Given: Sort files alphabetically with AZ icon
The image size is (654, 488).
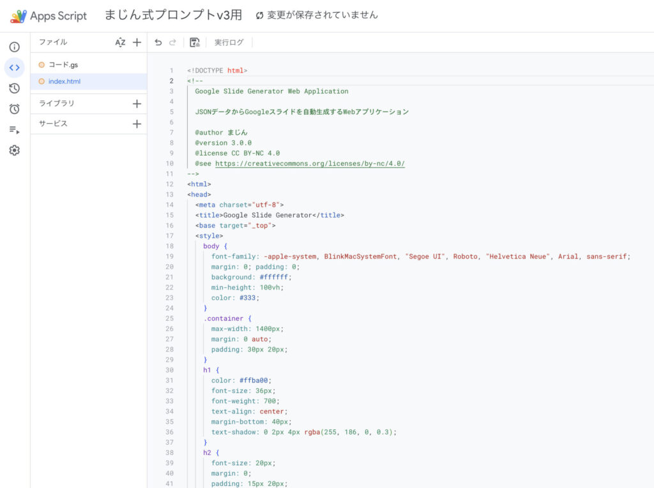Looking at the screenshot, I should pos(120,43).
